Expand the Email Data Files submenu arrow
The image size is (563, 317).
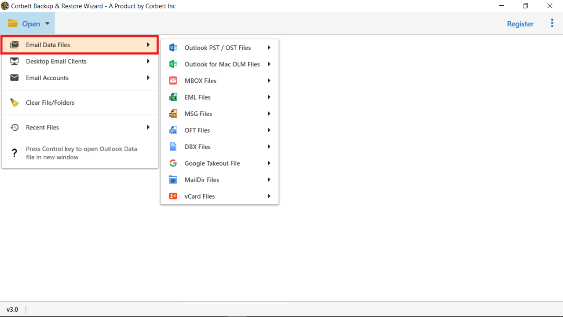coord(148,44)
